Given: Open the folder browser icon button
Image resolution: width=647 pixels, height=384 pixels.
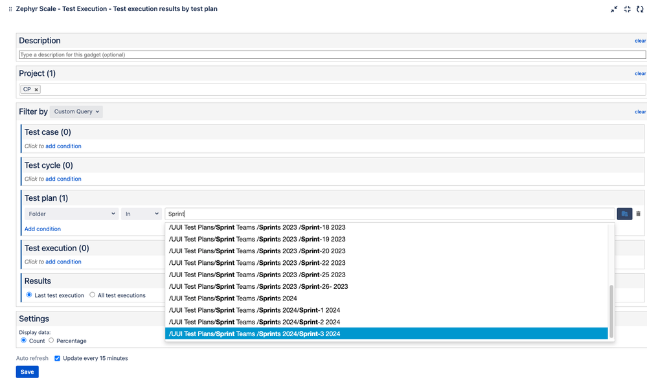Looking at the screenshot, I should (x=624, y=214).
